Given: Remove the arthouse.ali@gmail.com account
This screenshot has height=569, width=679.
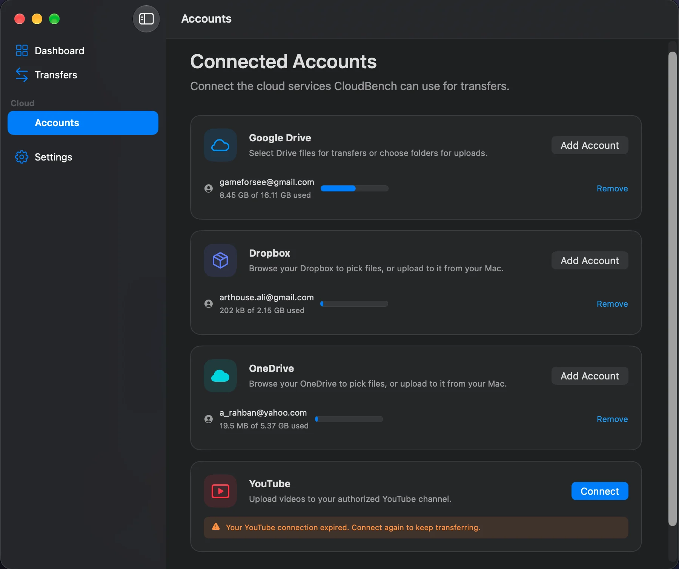Looking at the screenshot, I should click(612, 304).
